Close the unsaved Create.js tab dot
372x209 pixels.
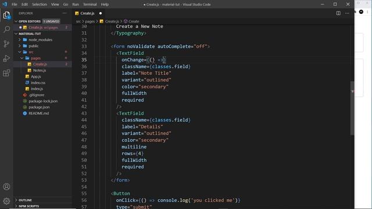101,13
